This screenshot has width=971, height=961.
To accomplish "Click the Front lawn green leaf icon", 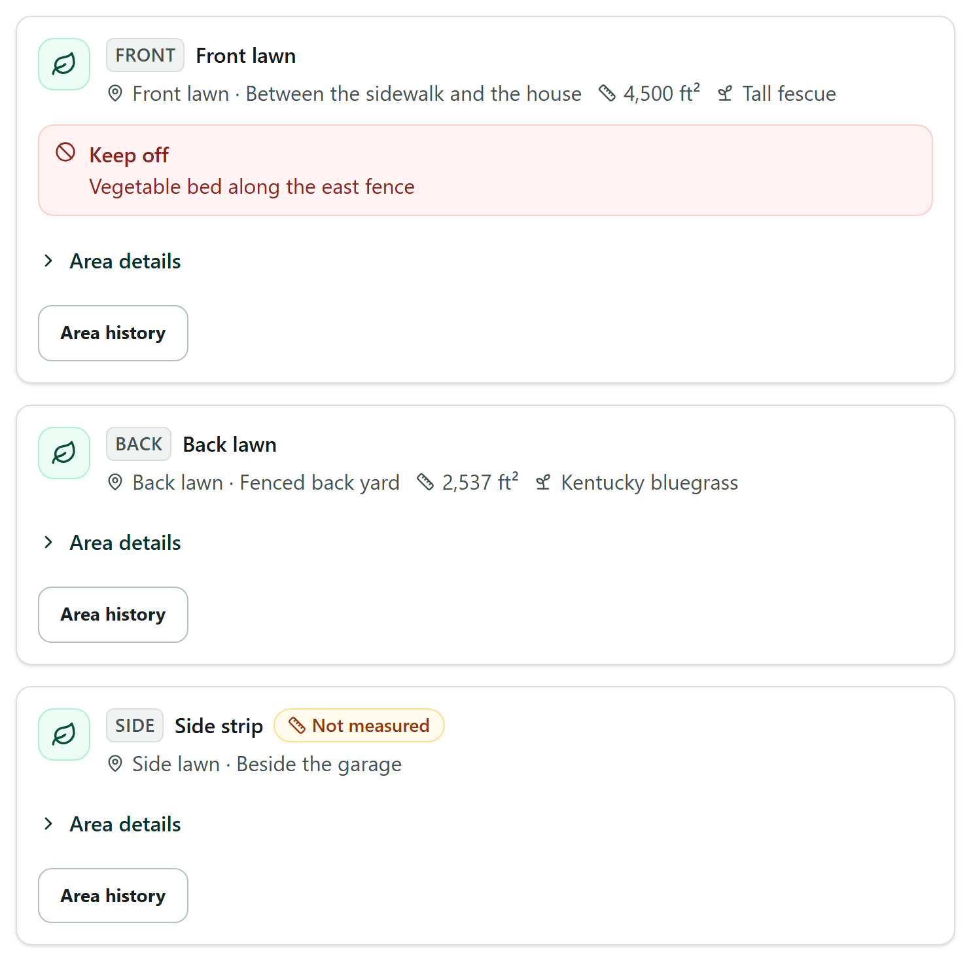I will point(64,64).
